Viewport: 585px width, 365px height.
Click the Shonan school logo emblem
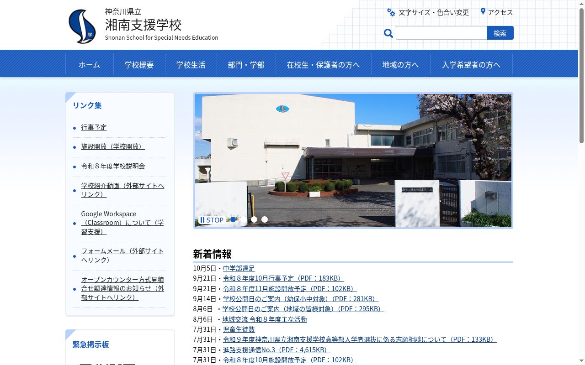82,26
